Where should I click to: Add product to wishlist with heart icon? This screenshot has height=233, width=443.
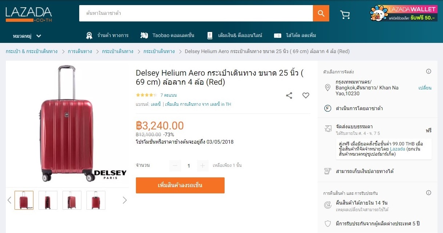click(306, 96)
